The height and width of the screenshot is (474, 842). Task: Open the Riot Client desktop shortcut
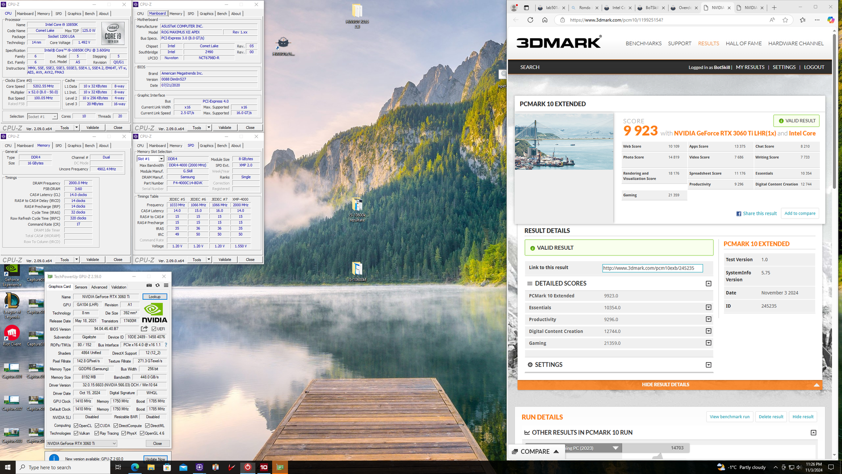(x=12, y=336)
